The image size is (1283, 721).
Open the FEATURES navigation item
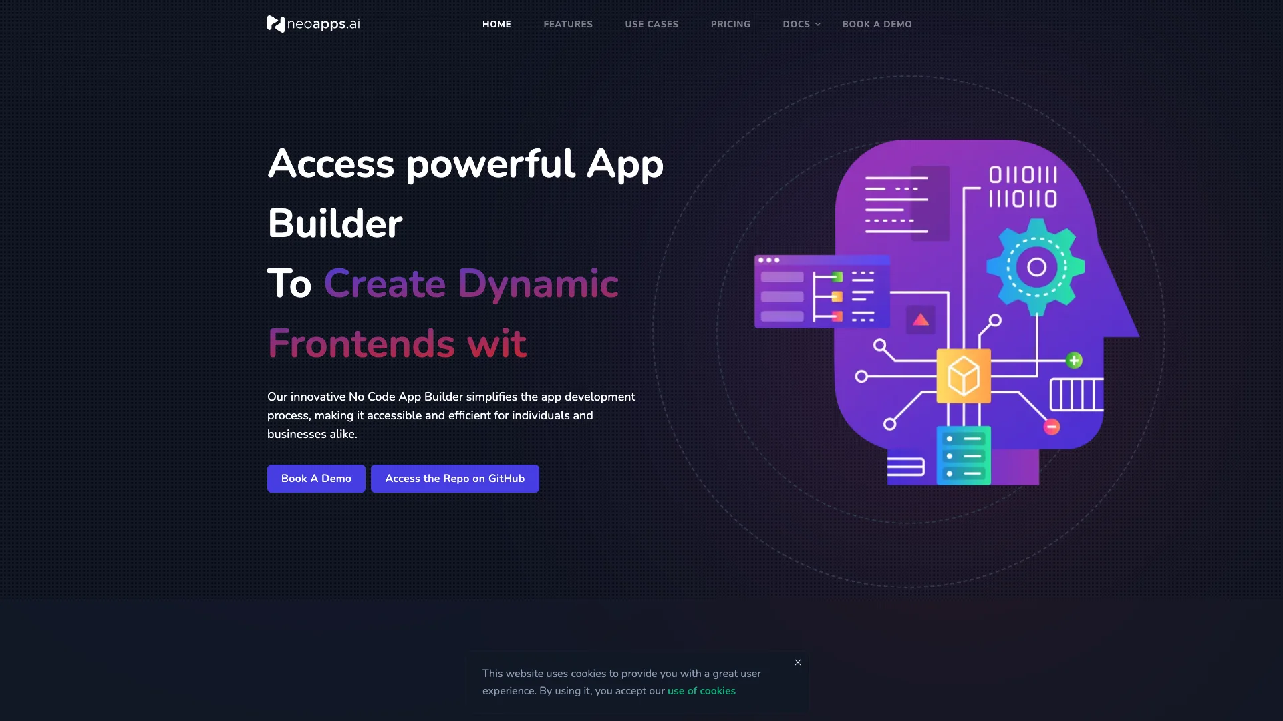(x=567, y=24)
